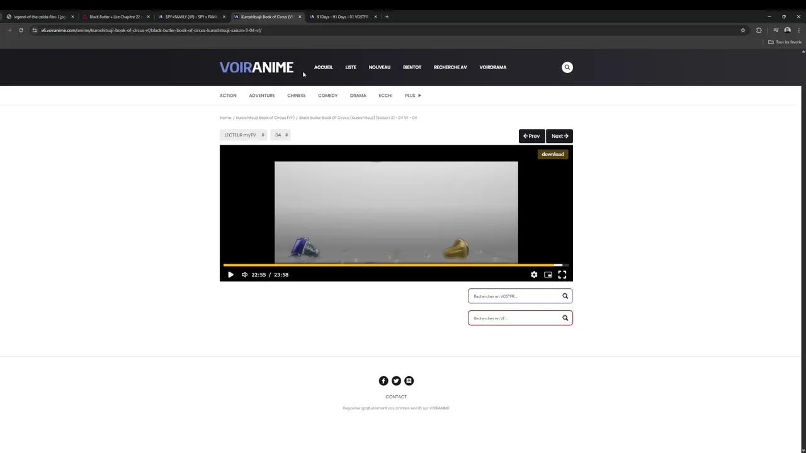806x453 pixels.
Task: Close the 91Days tab
Action: pyautogui.click(x=375, y=17)
